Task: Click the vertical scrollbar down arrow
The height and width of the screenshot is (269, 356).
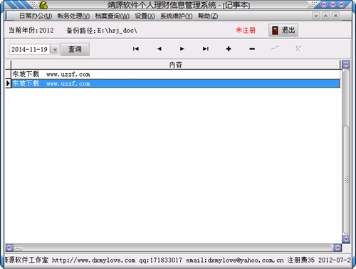Action: [346, 238]
